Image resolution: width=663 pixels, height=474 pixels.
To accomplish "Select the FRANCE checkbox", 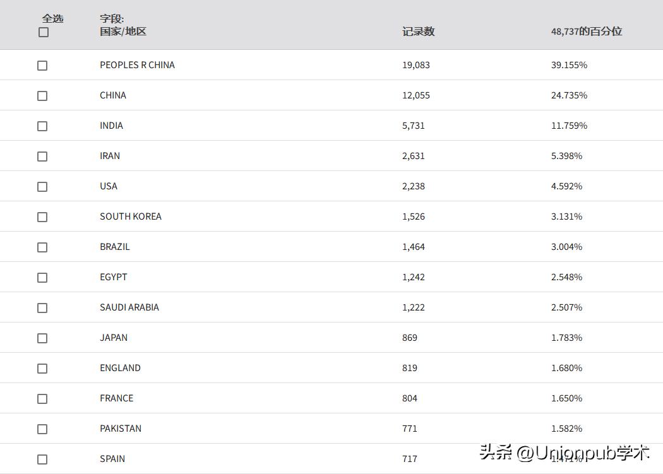I will (x=42, y=399).
